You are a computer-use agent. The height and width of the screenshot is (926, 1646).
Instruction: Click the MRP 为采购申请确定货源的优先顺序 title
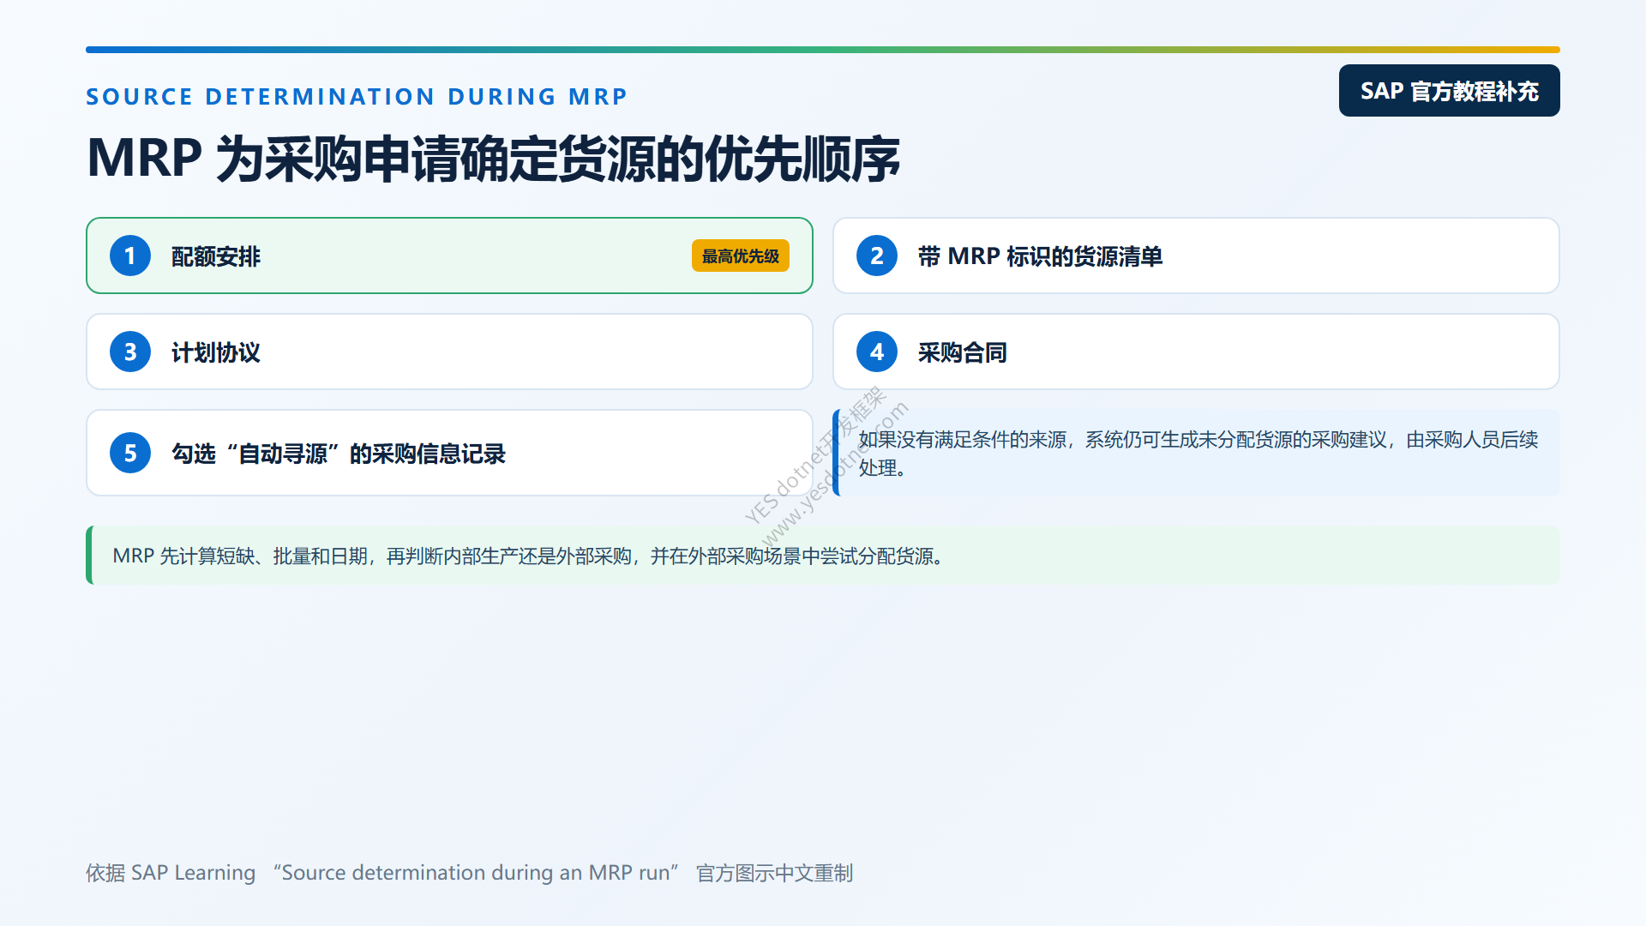(x=493, y=159)
